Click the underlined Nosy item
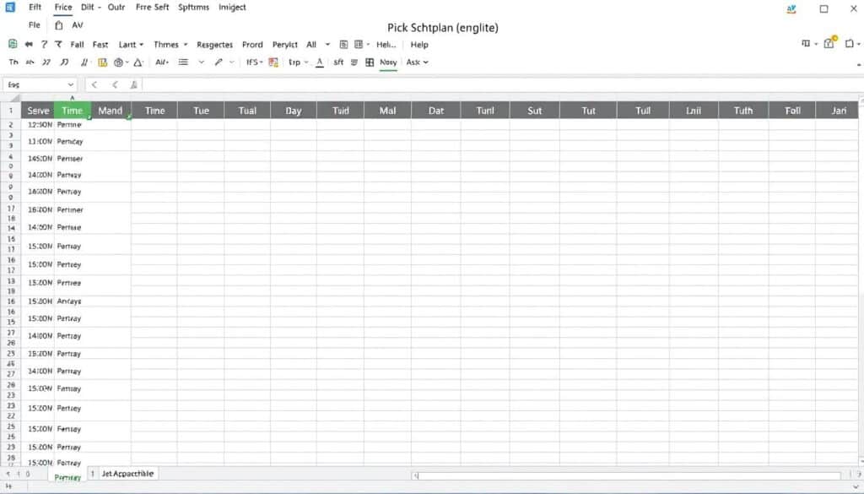The height and width of the screenshot is (494, 864). (x=388, y=62)
